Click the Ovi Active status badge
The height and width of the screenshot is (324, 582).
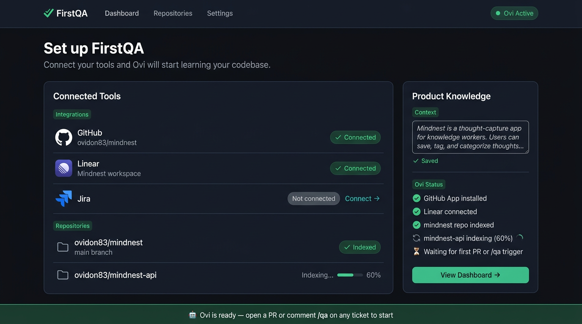click(514, 13)
